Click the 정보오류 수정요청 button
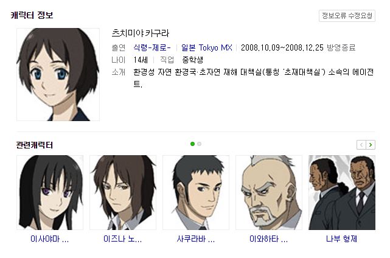The height and width of the screenshot is (258, 390). [x=347, y=16]
